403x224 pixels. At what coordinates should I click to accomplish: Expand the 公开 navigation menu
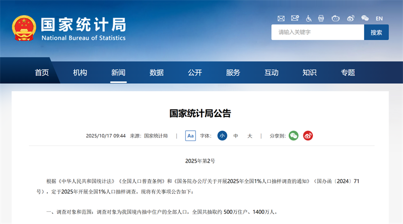(195, 72)
